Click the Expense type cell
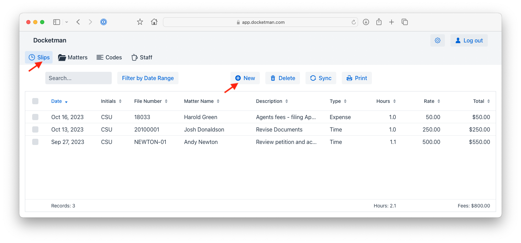Screen dimensions: 521x243 click(x=340, y=117)
